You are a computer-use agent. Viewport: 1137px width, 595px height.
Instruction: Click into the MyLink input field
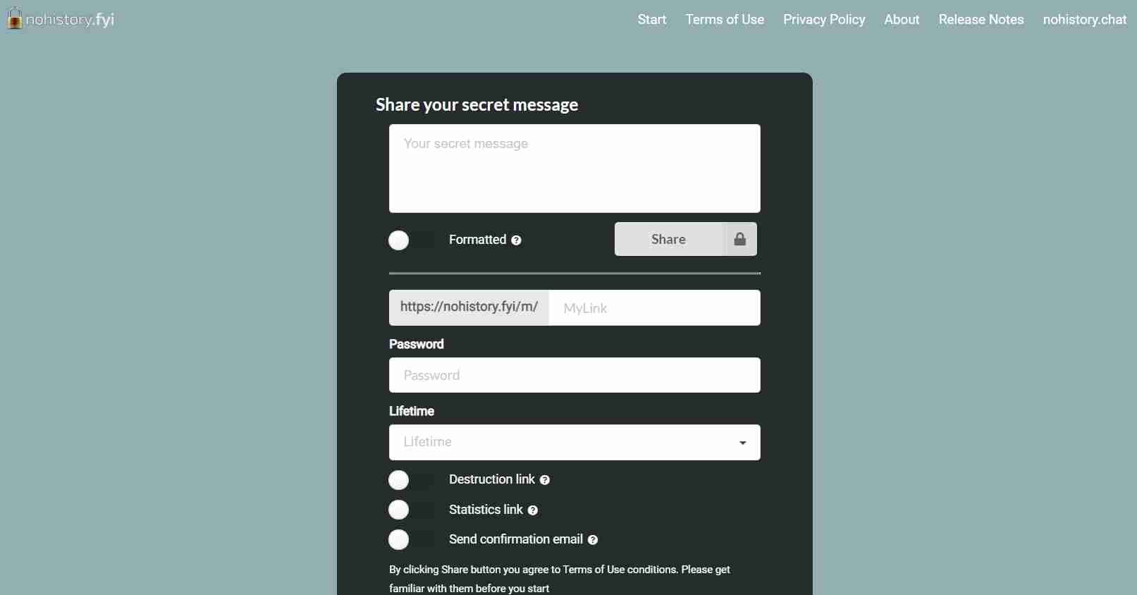pyautogui.click(x=654, y=308)
